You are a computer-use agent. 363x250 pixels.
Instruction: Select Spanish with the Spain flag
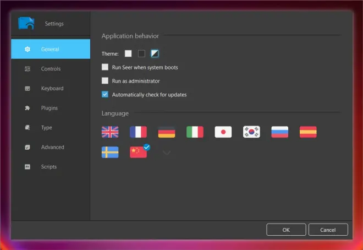coord(308,132)
